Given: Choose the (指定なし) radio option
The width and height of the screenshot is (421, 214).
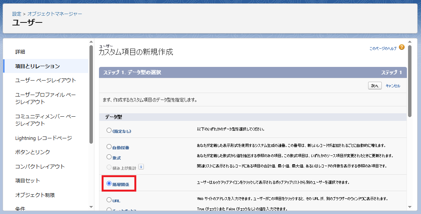Looking at the screenshot, I should pyautogui.click(x=109, y=130).
